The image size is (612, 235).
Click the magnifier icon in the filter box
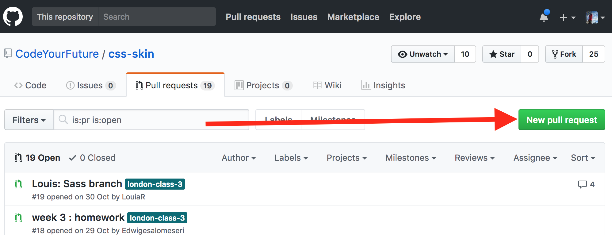[63, 119]
